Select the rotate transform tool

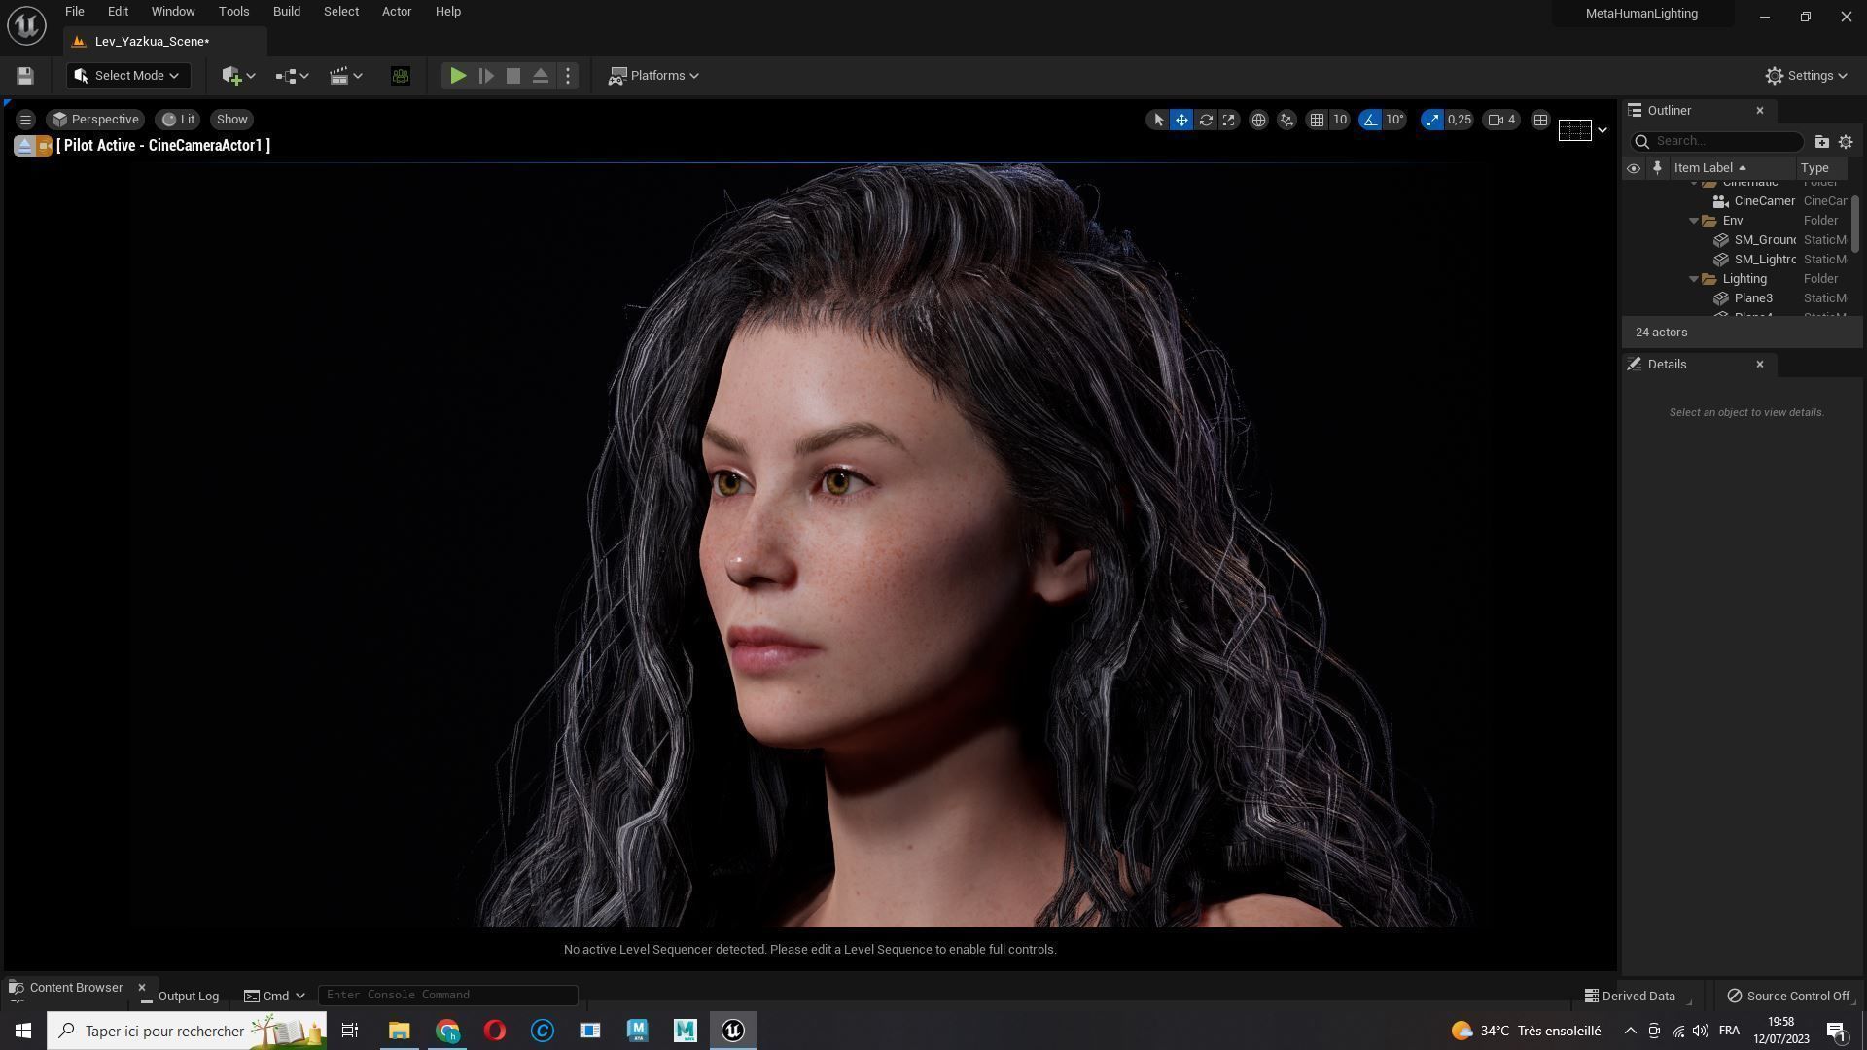[1206, 120]
